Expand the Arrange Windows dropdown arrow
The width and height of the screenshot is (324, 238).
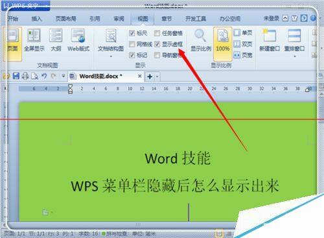pos(294,56)
